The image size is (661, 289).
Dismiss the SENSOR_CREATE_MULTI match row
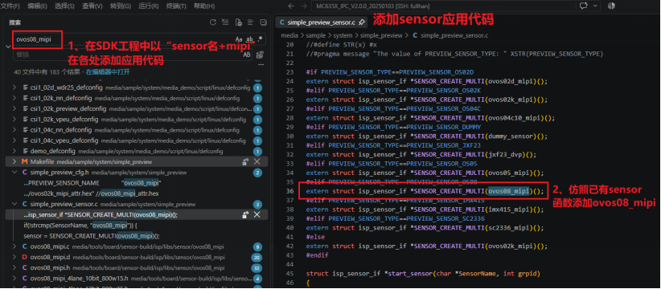point(257,214)
